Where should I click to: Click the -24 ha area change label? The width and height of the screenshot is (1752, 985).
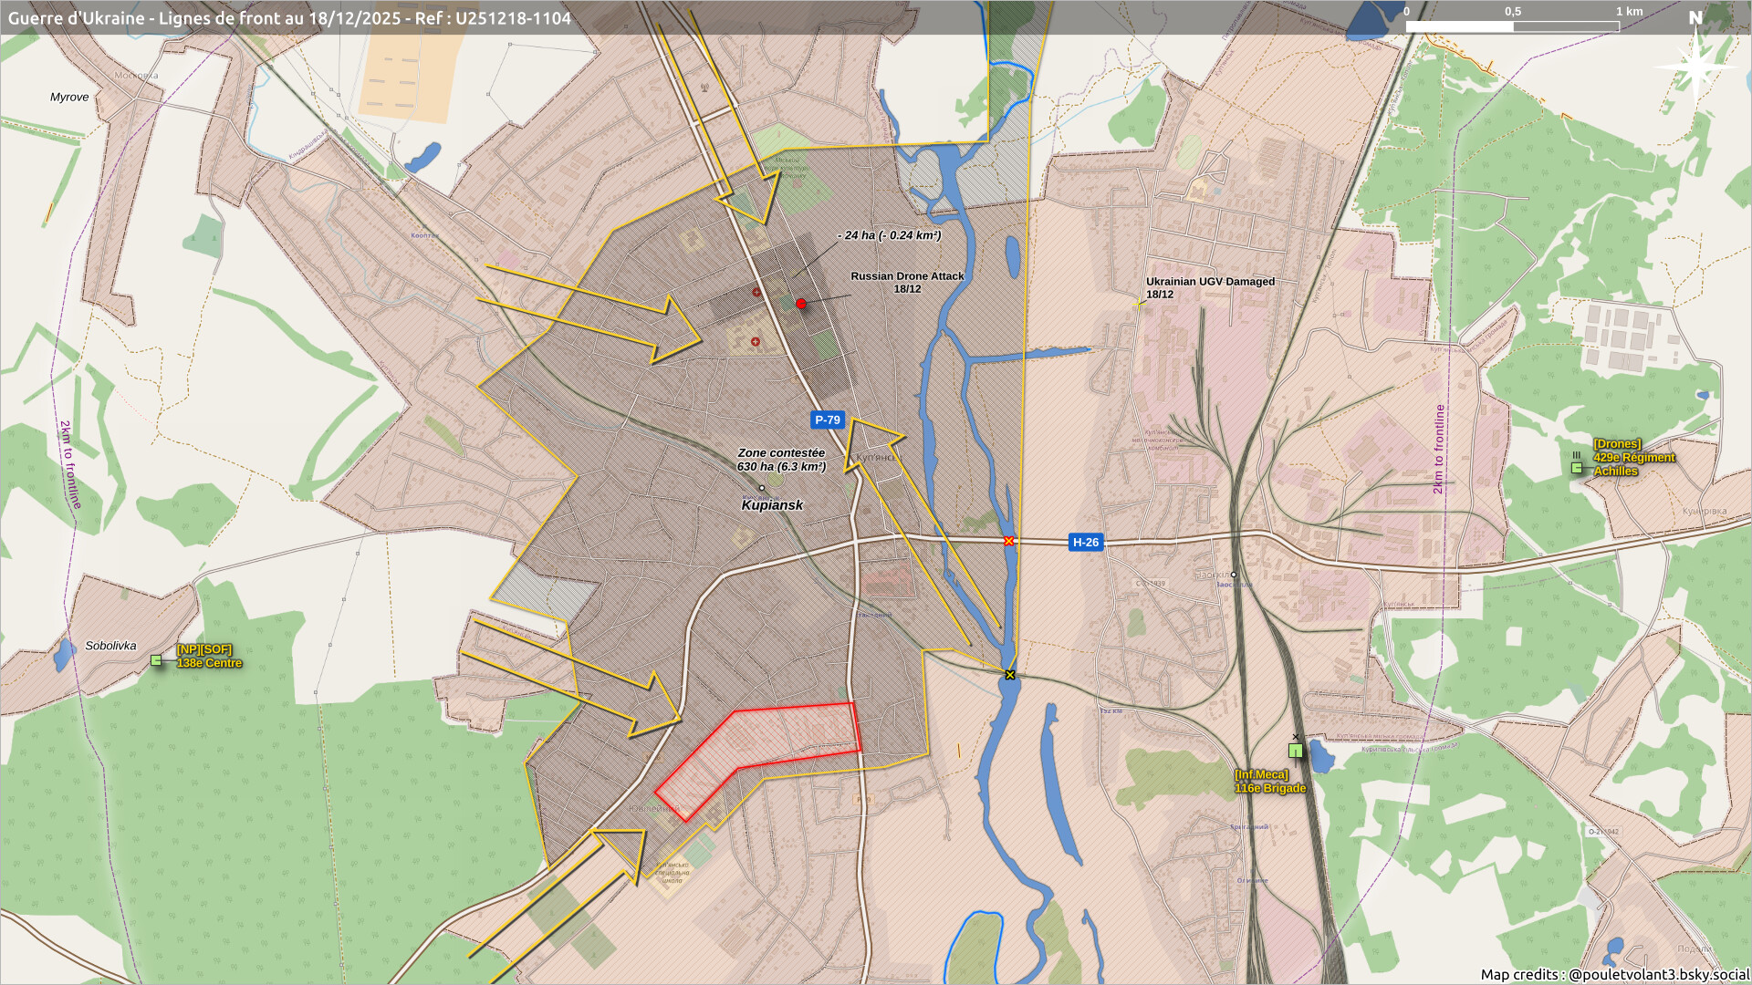(x=889, y=235)
